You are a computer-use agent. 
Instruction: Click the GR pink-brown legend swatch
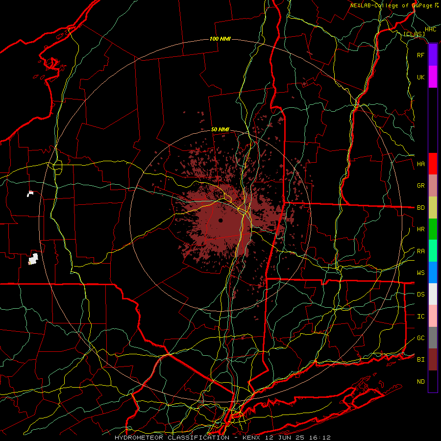pyautogui.click(x=433, y=186)
